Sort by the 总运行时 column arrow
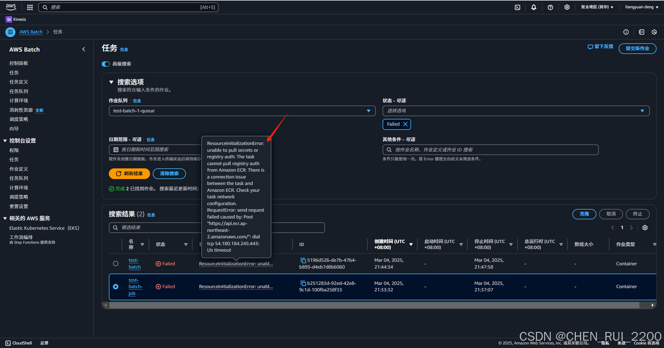 [x=561, y=244]
